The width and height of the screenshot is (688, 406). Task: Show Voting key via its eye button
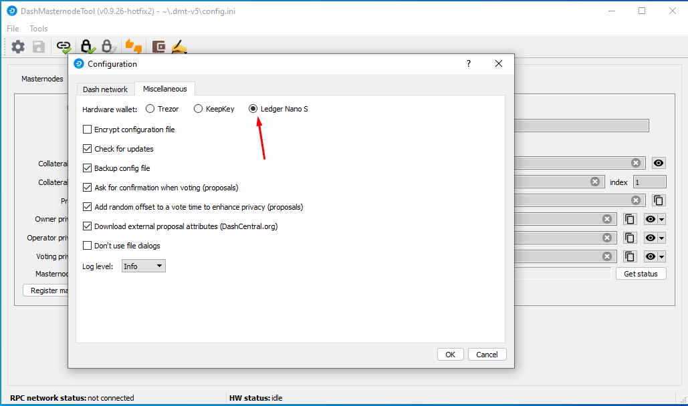click(651, 256)
